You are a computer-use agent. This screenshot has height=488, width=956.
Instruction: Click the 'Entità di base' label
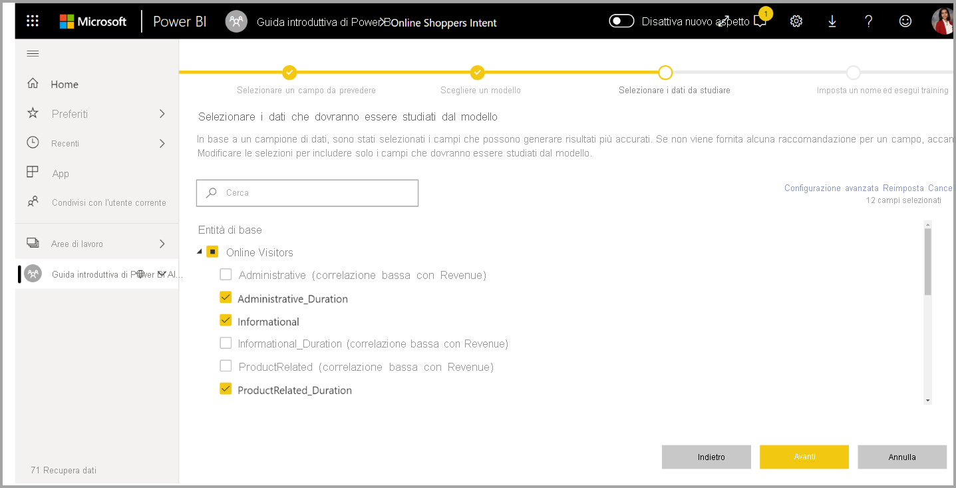click(230, 230)
